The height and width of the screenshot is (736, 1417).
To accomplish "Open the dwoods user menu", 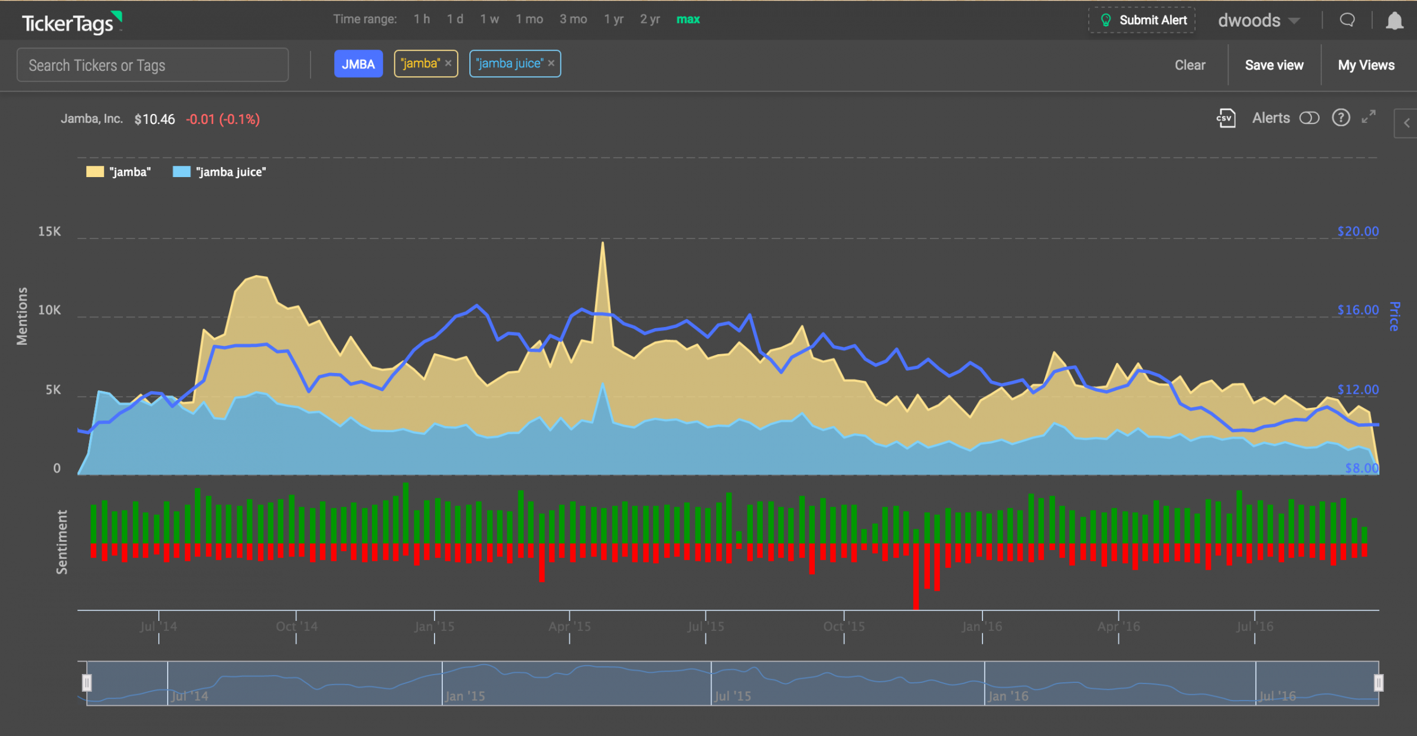I will pos(1259,21).
